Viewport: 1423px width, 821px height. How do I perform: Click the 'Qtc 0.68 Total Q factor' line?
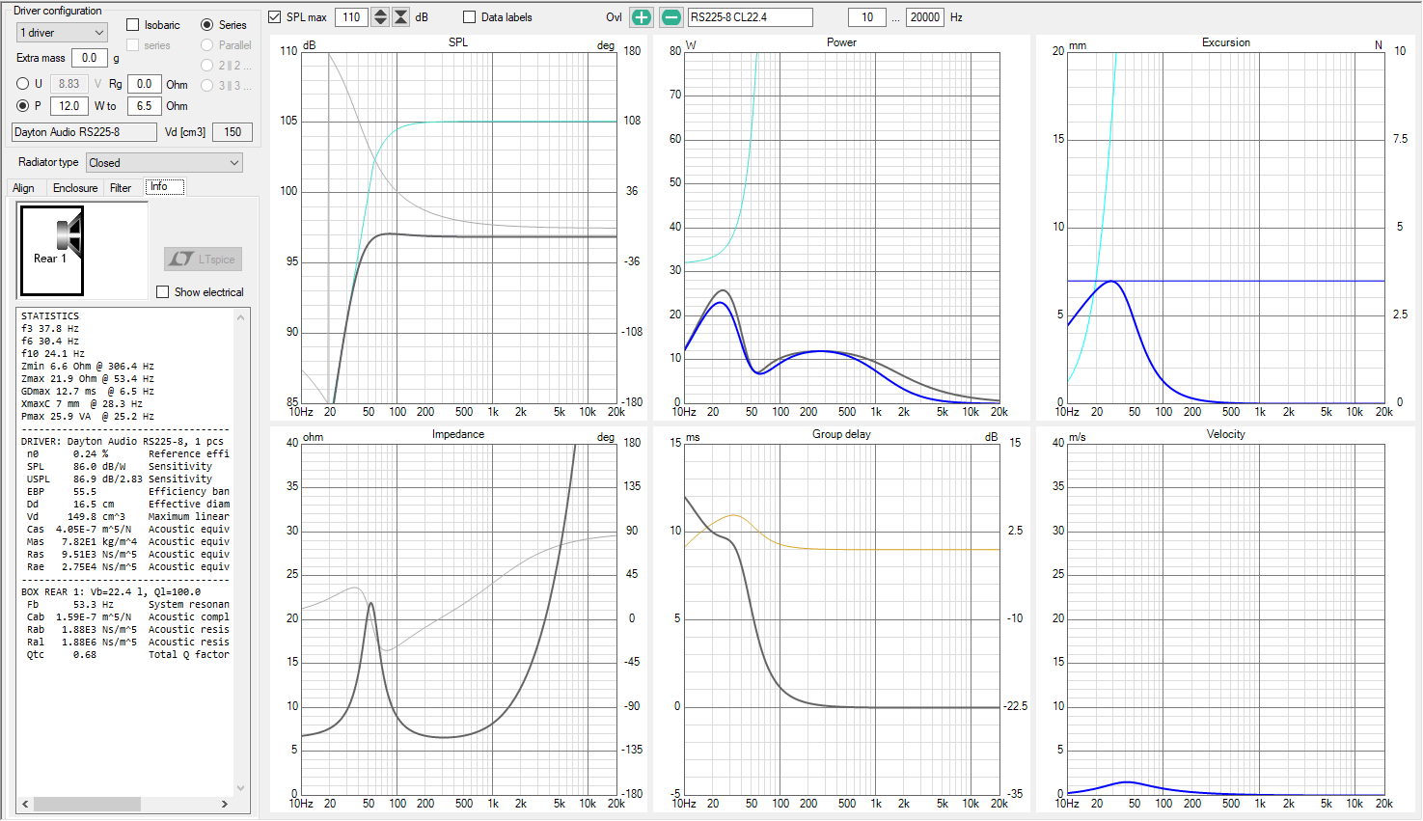click(128, 655)
